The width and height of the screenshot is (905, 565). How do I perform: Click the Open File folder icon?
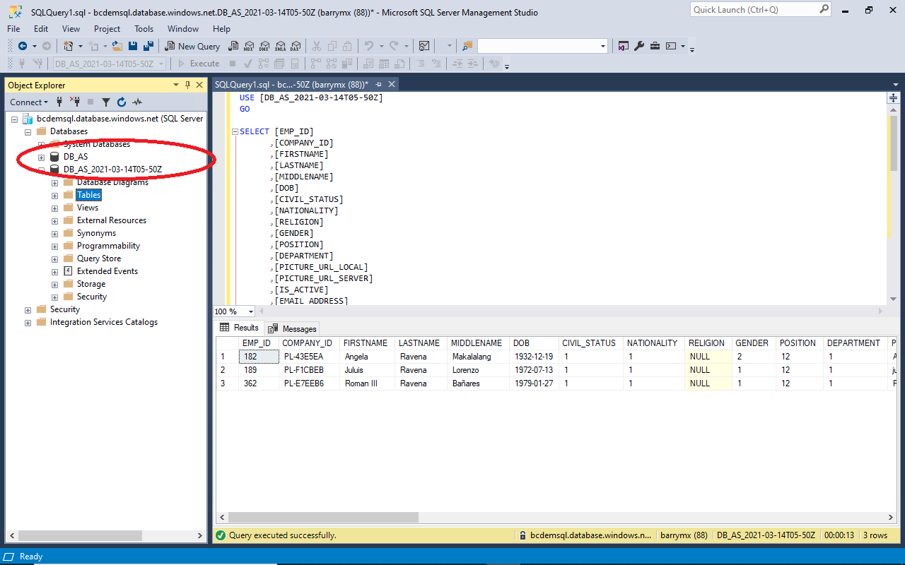117,46
